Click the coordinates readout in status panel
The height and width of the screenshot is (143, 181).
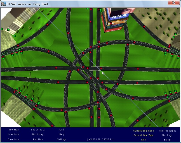pos(101,139)
